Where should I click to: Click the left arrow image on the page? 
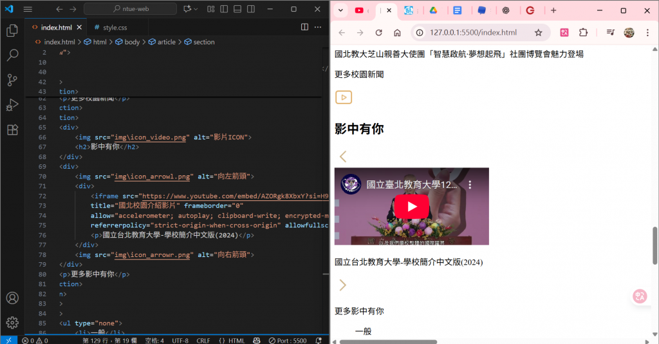pos(343,157)
